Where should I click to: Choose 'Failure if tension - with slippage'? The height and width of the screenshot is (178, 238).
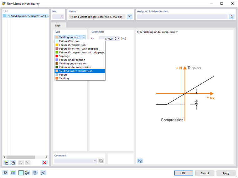[80, 49]
